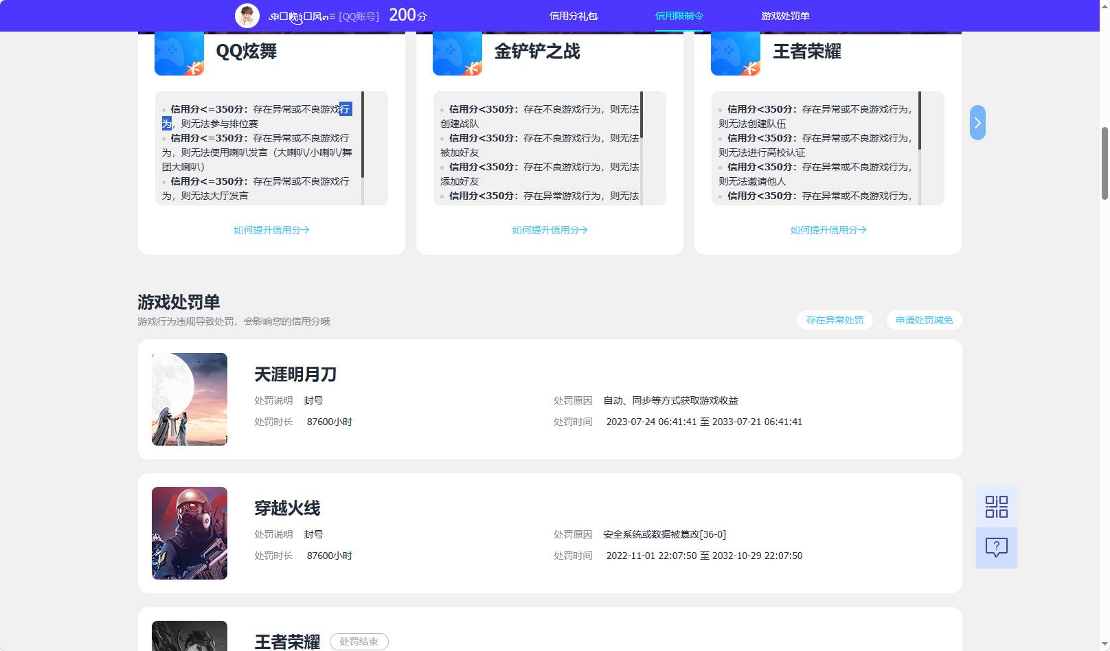Click the 王者荣耀 card title at top

coord(807,52)
